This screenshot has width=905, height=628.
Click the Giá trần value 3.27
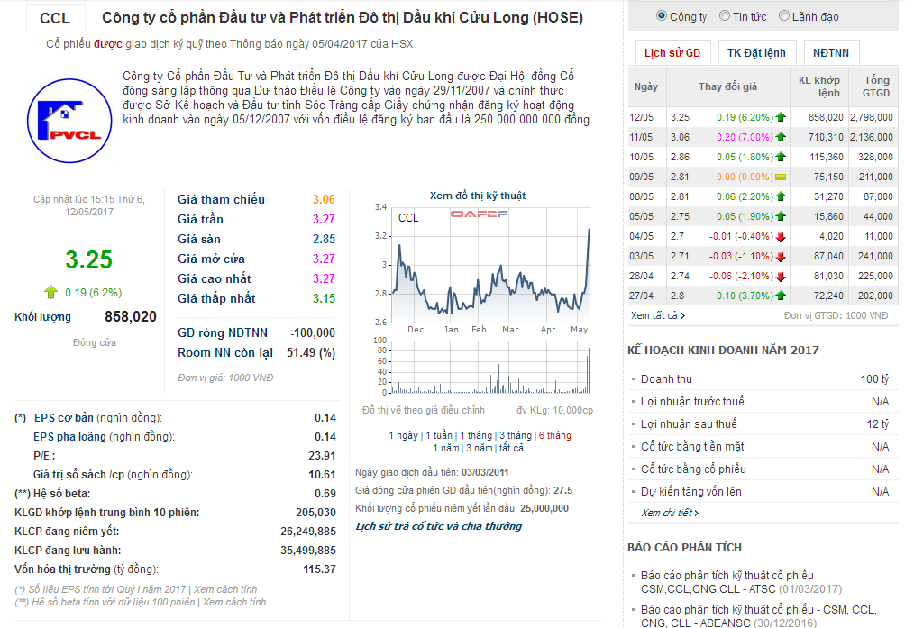click(324, 219)
